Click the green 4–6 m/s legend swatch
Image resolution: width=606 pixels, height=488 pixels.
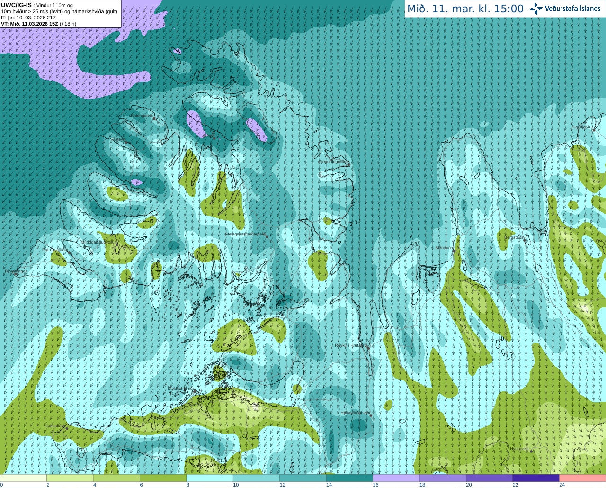[x=116, y=478]
